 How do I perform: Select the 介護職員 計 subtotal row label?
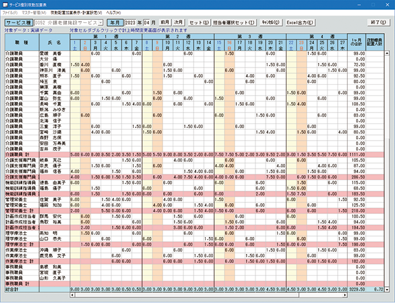22,155
